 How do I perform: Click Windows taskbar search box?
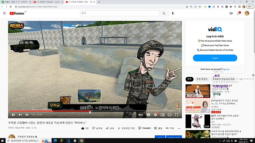pos(28,140)
